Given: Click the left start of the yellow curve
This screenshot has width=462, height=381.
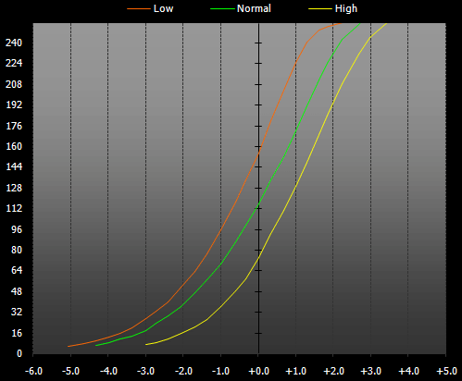Looking at the screenshot, I should 146,344.
